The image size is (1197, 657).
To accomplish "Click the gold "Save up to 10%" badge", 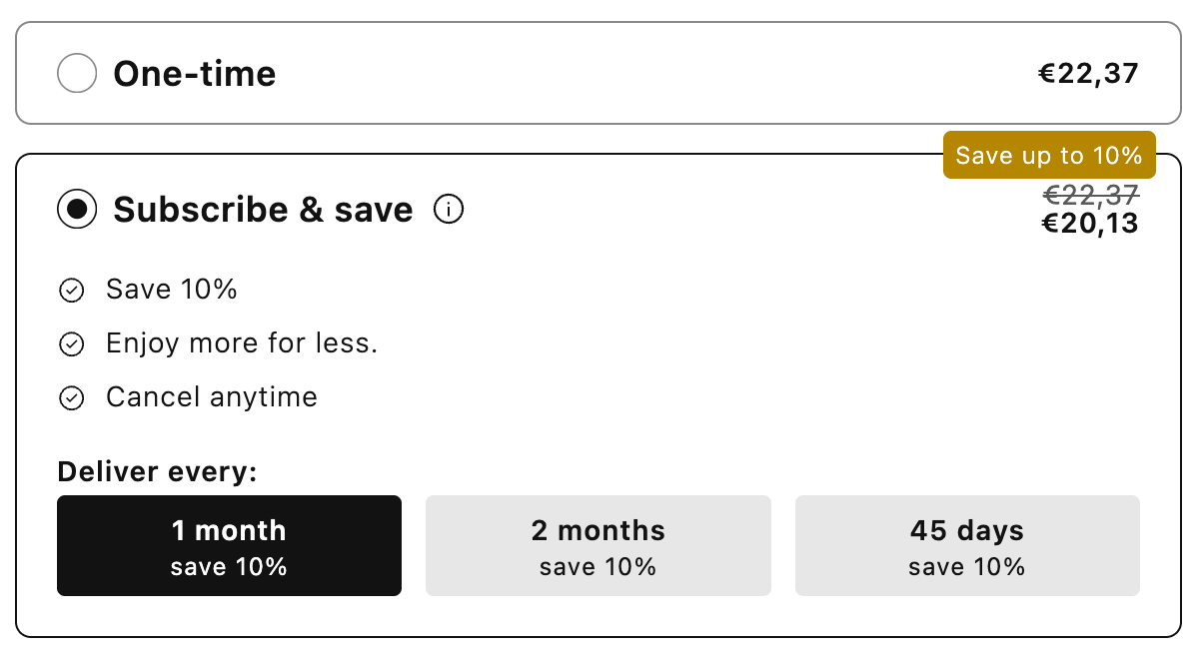I will pos(1048,156).
